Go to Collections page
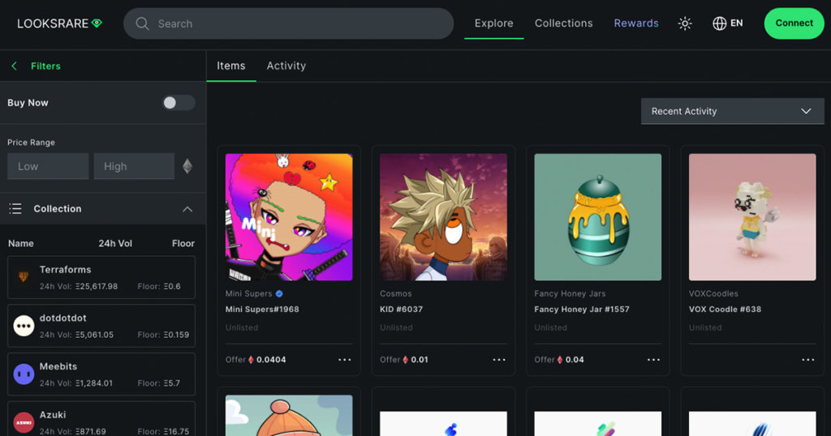831x436 pixels. point(563,24)
